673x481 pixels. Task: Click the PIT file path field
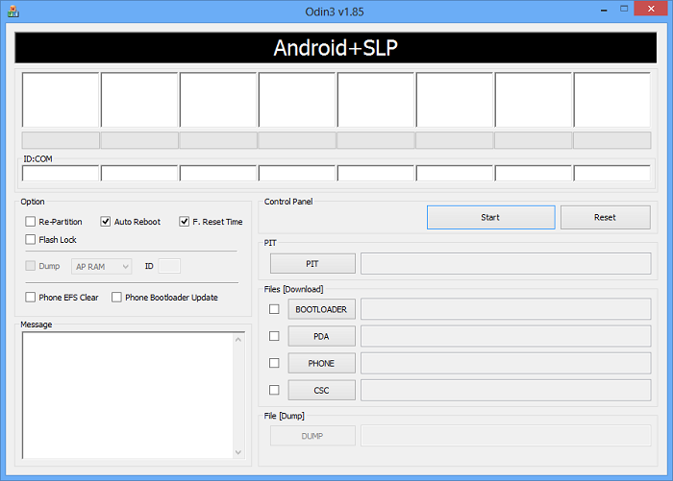[506, 264]
